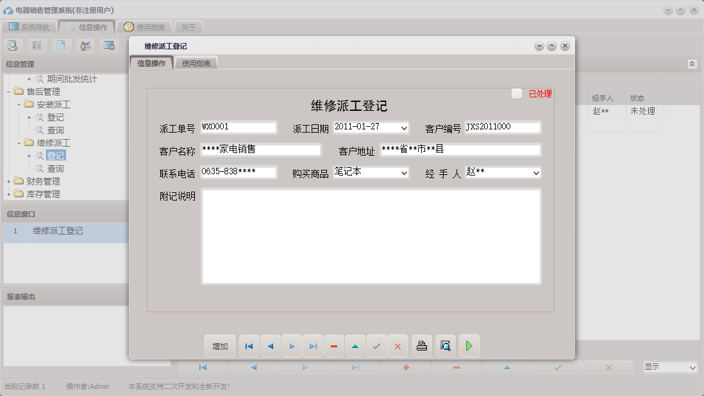Select the document search icon in toolbar
This screenshot has height=396, width=704.
13,45
